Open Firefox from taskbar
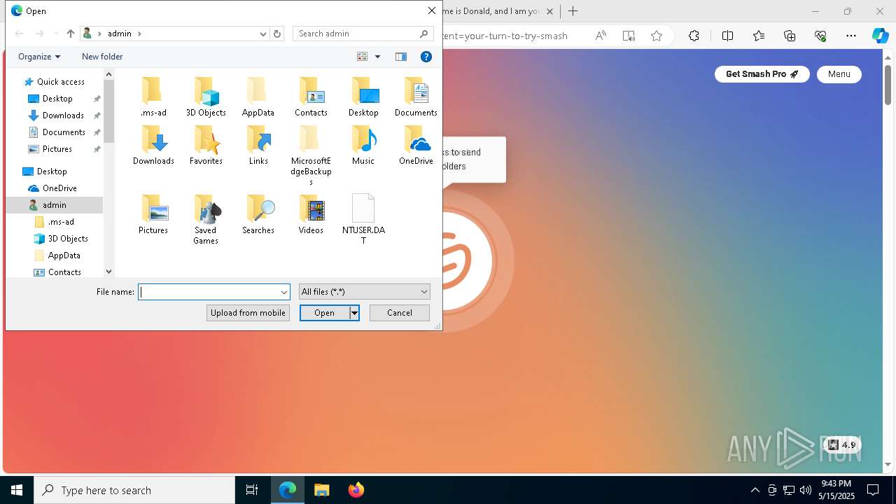This screenshot has width=896, height=504. click(356, 490)
